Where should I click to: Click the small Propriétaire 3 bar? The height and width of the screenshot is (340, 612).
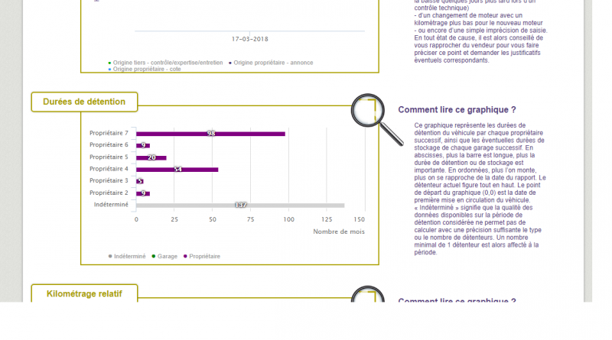[140, 181]
